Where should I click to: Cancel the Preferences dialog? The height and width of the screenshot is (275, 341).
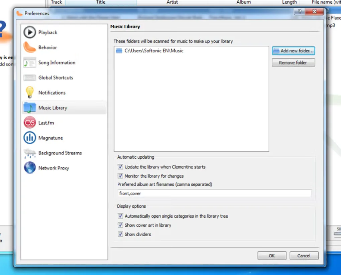point(304,256)
